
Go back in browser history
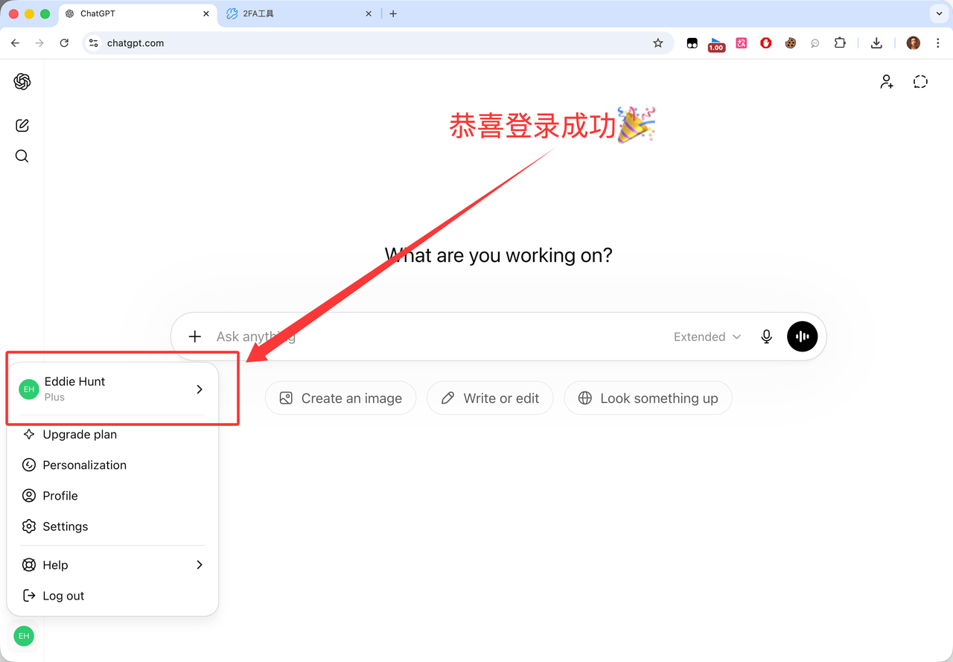[16, 43]
